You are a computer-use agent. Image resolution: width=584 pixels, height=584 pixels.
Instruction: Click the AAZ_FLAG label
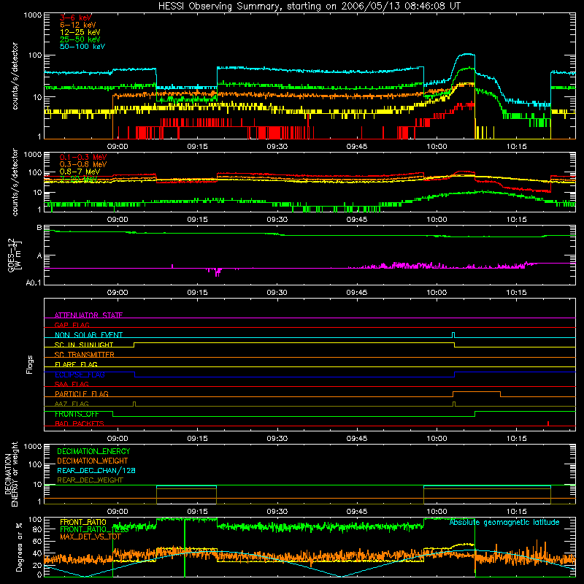coord(72,404)
